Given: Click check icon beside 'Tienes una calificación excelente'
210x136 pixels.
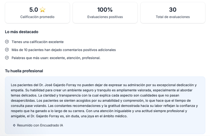Looking at the screenshot, I should (7, 42).
